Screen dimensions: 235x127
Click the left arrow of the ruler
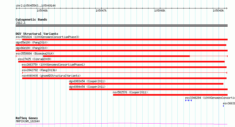16,8
